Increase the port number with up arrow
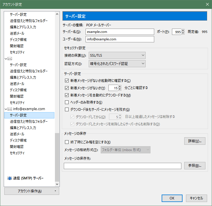 pyautogui.click(x=183, y=31)
